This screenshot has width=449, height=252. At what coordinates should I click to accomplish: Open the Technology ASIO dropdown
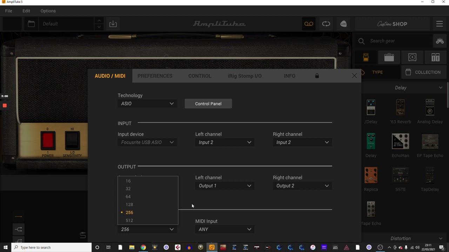[x=148, y=104]
